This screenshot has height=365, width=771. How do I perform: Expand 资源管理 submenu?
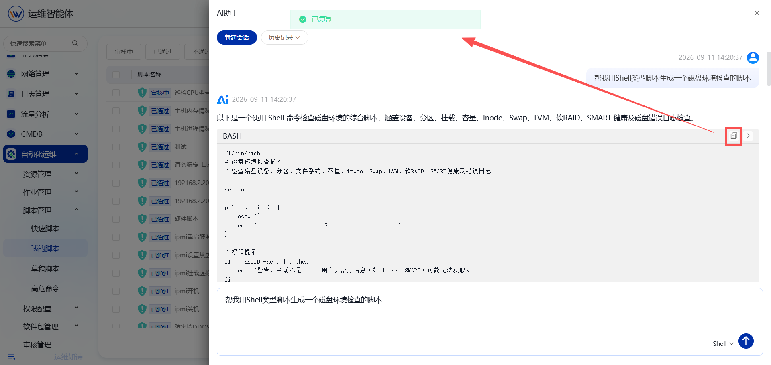pos(45,174)
